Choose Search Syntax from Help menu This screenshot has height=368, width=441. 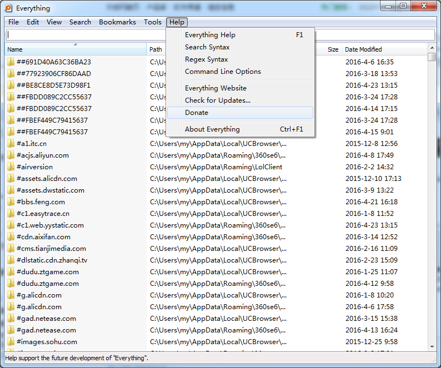[240, 47]
